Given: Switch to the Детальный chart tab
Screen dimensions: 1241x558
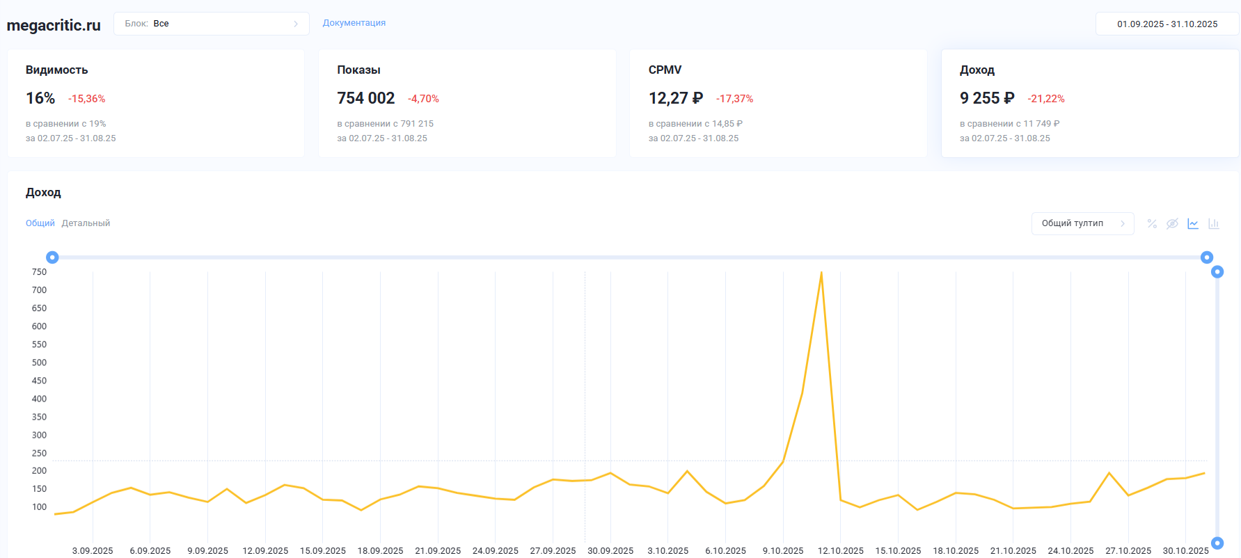Looking at the screenshot, I should [x=86, y=223].
